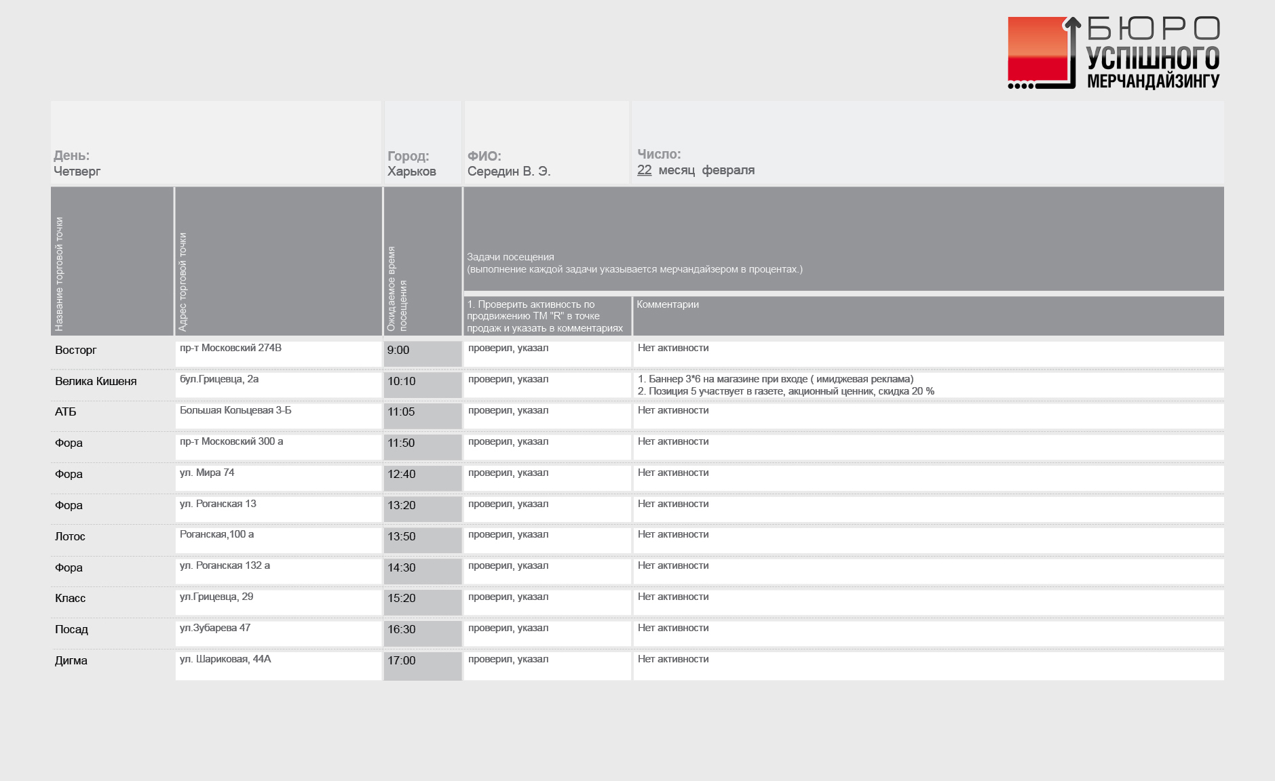Click address ул.Грицевца, 29
Viewport: 1275px width, 781px height.
click(x=216, y=597)
